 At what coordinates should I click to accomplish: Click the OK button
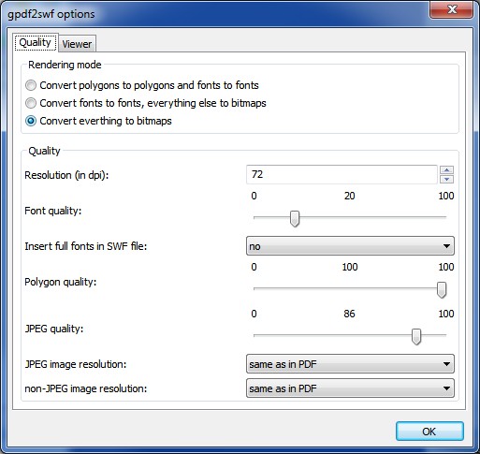coord(429,432)
